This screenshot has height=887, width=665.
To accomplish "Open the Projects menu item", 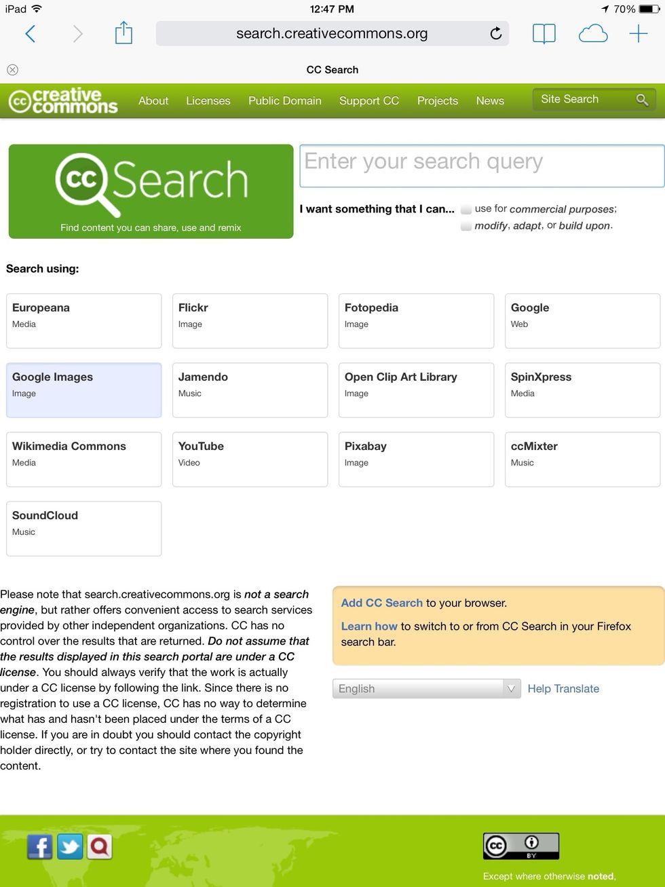I will (x=438, y=100).
